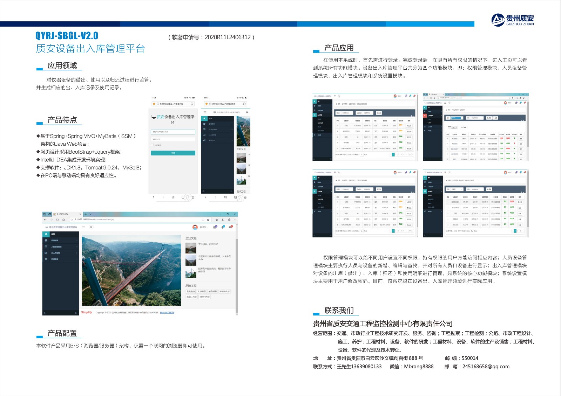Tap the hamburger icon in the right phone menu screenshot

tap(205, 112)
